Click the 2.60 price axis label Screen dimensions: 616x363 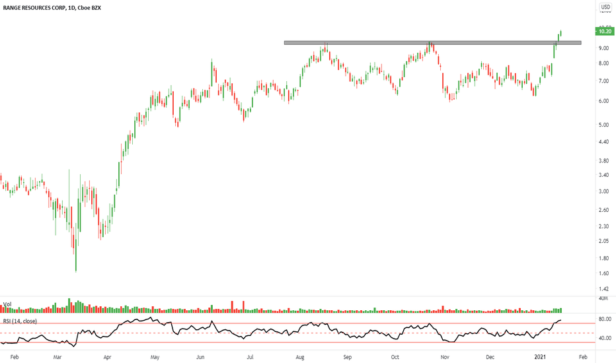[604, 210]
